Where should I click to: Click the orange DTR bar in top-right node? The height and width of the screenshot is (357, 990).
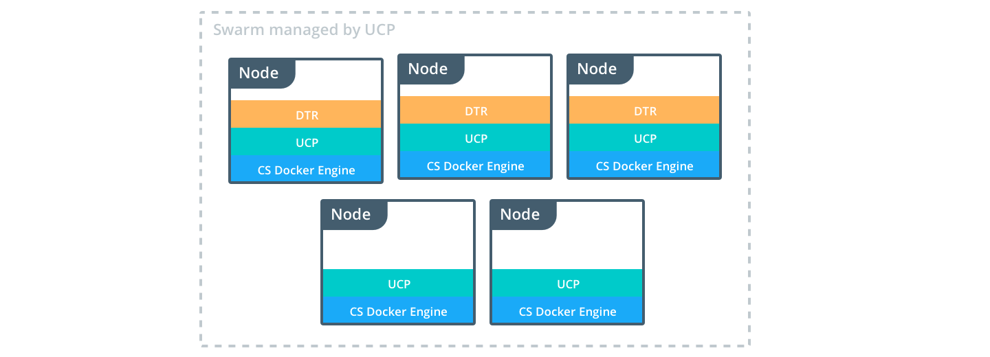(644, 111)
